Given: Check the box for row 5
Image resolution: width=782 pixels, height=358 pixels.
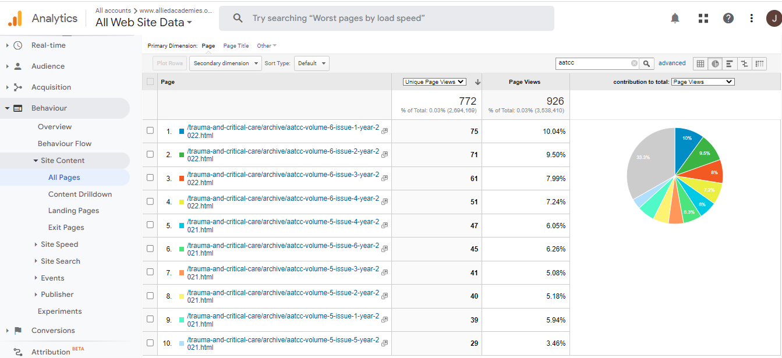Looking at the screenshot, I should tap(150, 225).
